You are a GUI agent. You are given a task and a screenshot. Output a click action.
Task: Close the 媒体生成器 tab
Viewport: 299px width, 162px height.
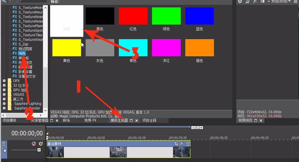(137, 121)
